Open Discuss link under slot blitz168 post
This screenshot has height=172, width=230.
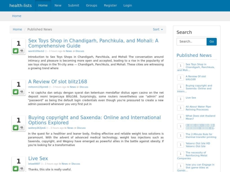(84, 87)
